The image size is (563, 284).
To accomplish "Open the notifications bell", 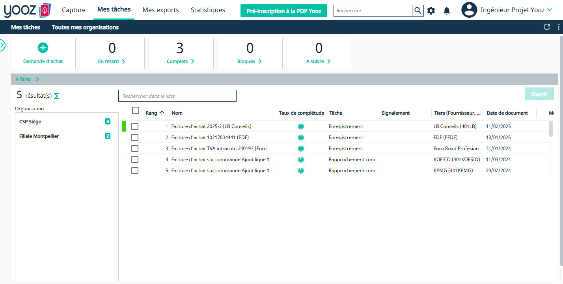I will click(447, 11).
